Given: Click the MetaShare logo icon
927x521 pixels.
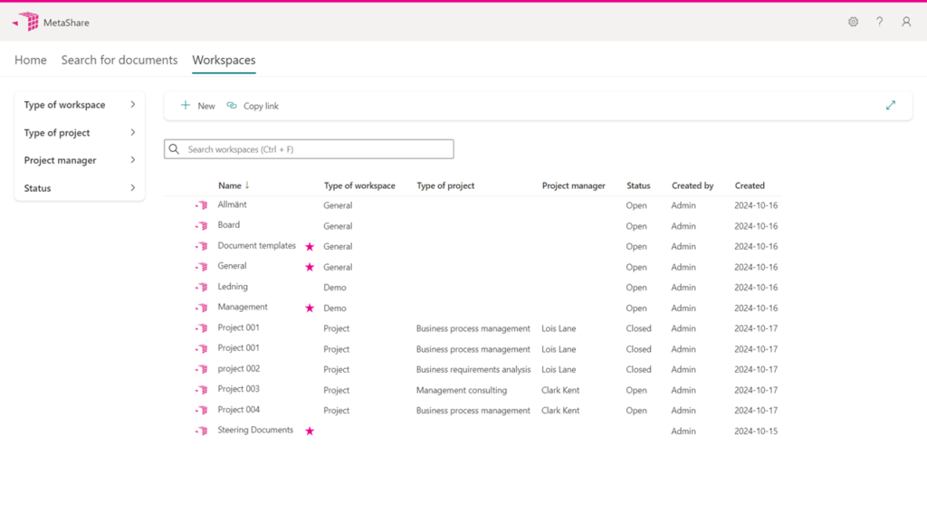Looking at the screenshot, I should tap(27, 22).
